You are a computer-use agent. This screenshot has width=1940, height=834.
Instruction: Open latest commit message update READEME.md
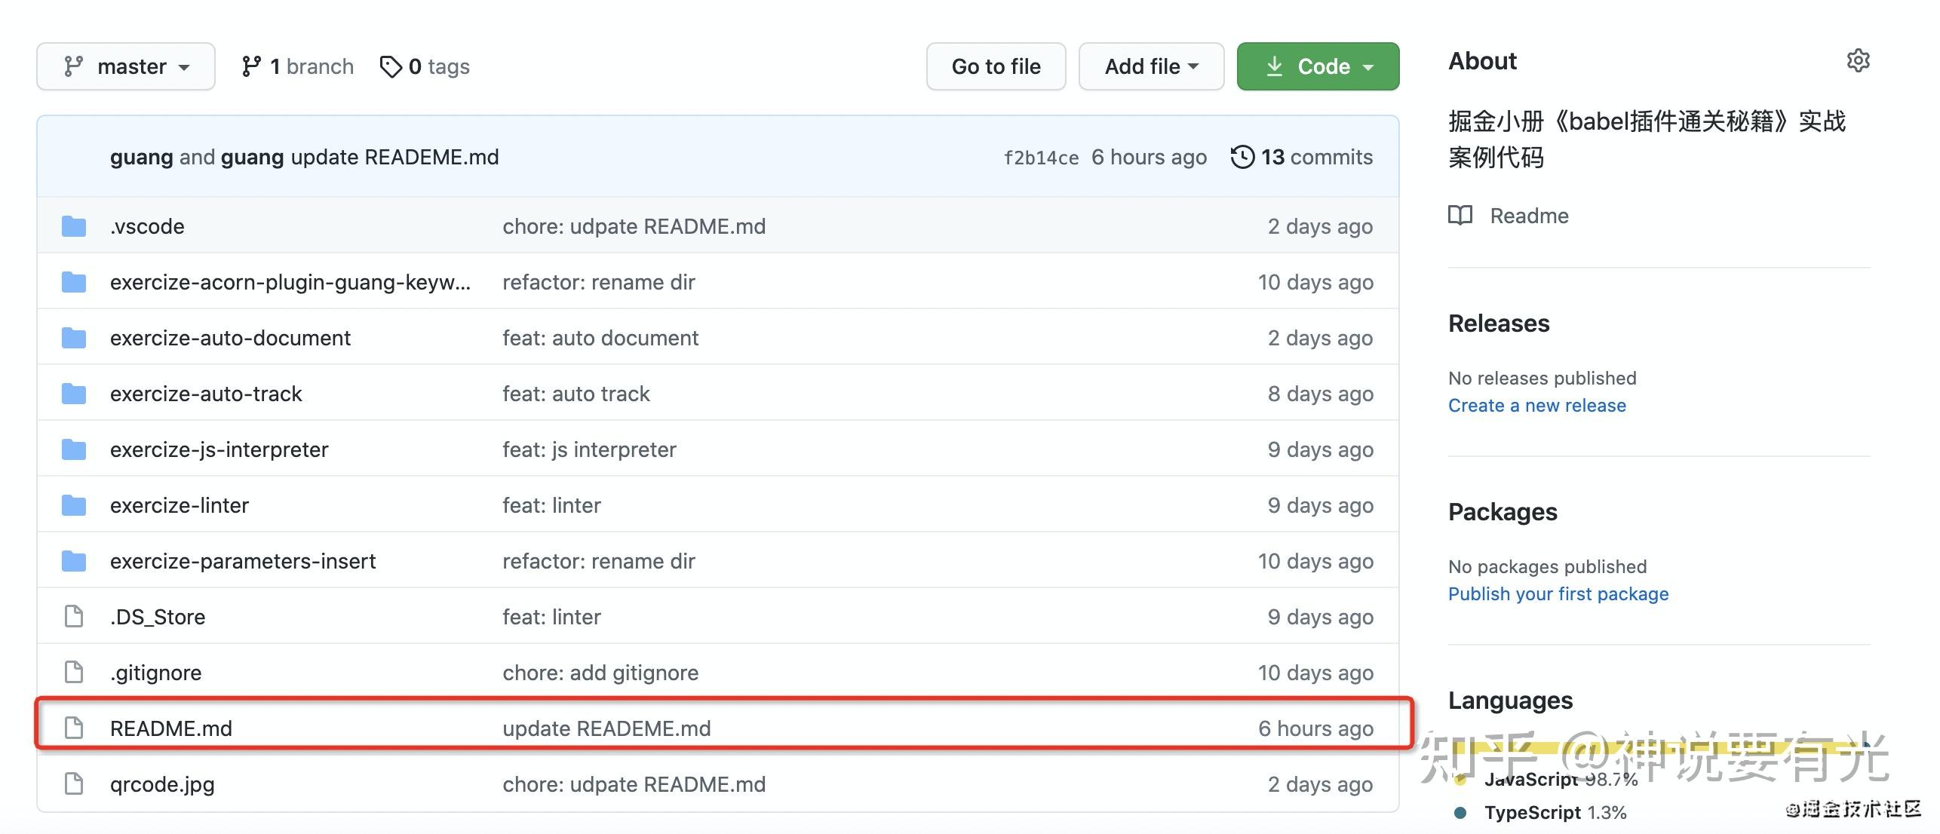(394, 157)
